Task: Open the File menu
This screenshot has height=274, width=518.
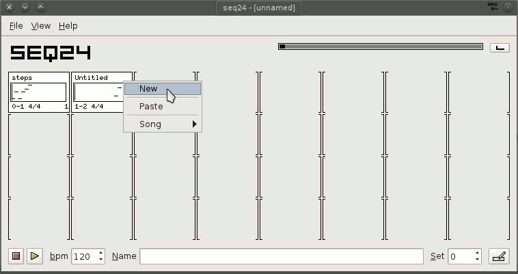Action: point(16,26)
